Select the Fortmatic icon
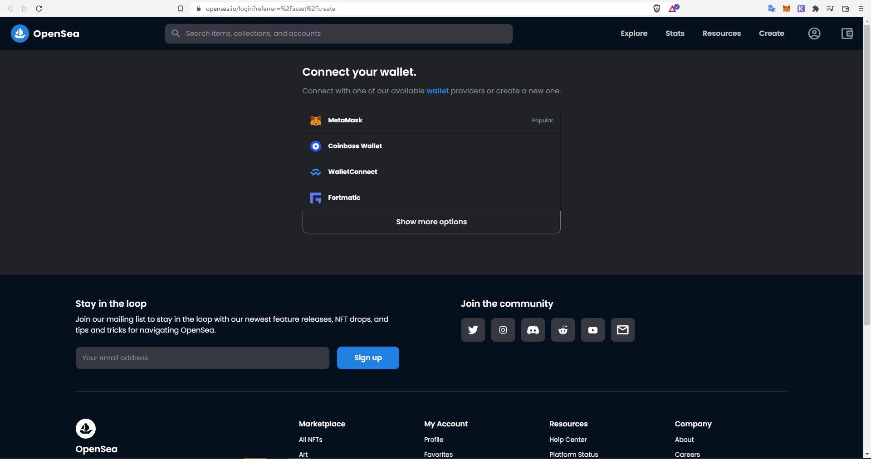The height and width of the screenshot is (459, 871). pyautogui.click(x=316, y=198)
